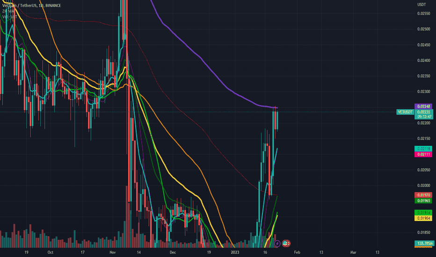Click the Nov label on time axis

coord(113,252)
